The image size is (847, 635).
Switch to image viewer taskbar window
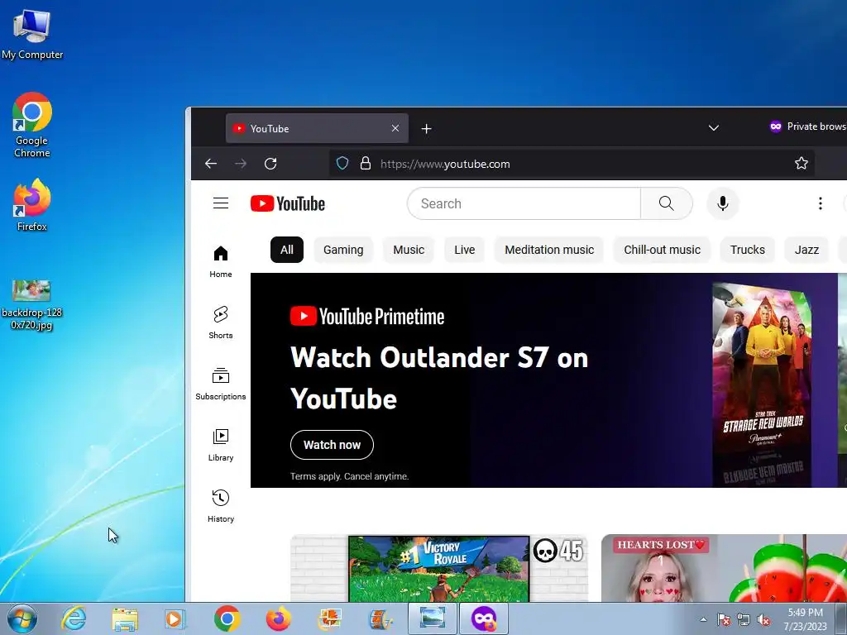(432, 618)
